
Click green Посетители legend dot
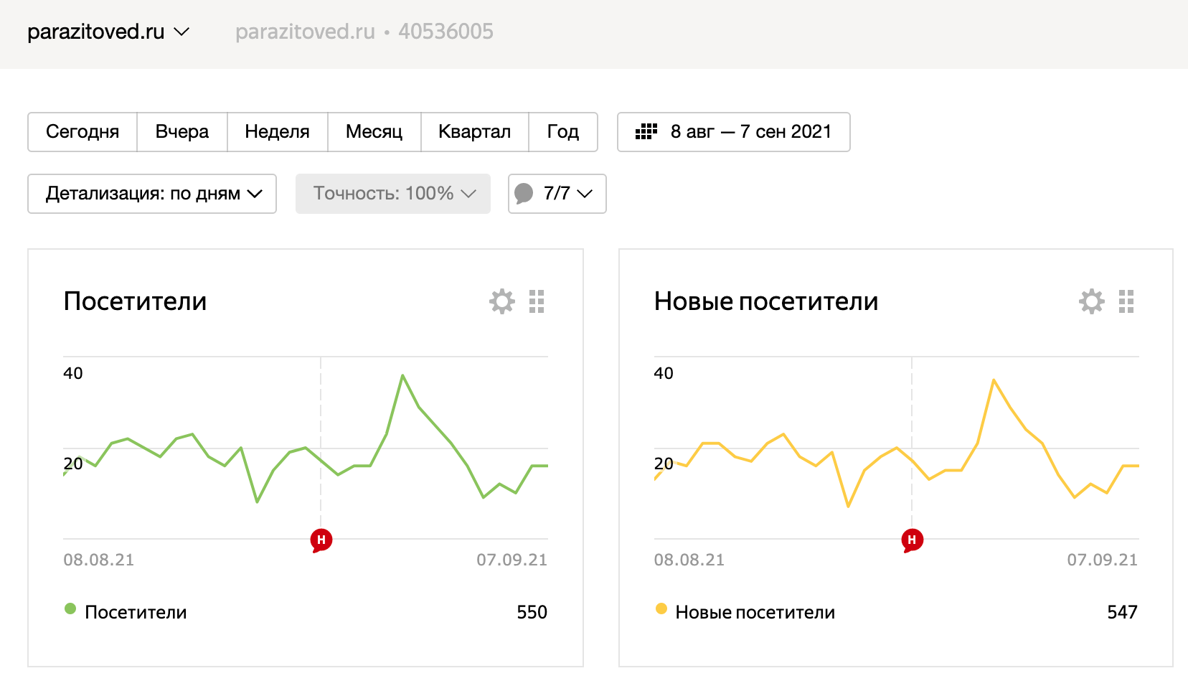pyautogui.click(x=70, y=609)
